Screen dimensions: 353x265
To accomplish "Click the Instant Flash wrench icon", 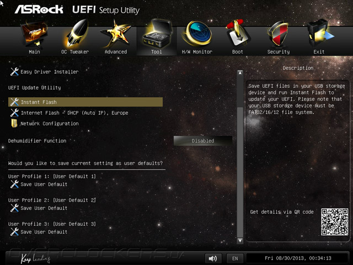I will 14,102.
